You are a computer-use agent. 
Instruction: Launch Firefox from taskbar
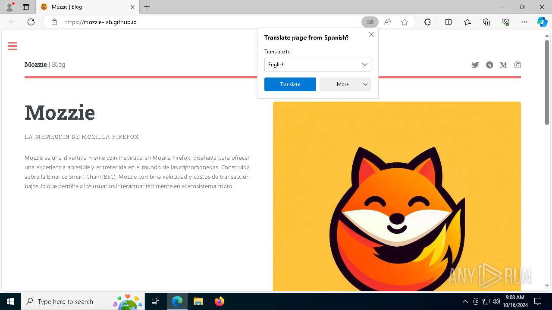pos(219,301)
